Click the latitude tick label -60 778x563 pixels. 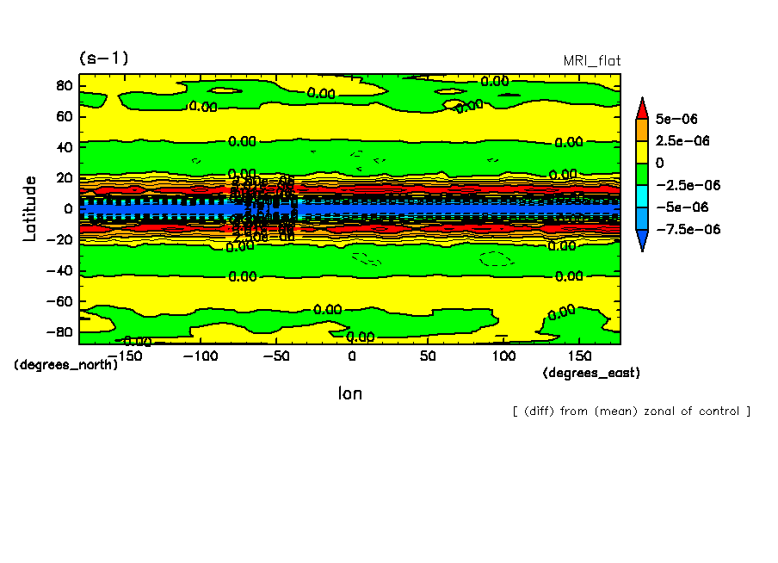click(x=59, y=302)
